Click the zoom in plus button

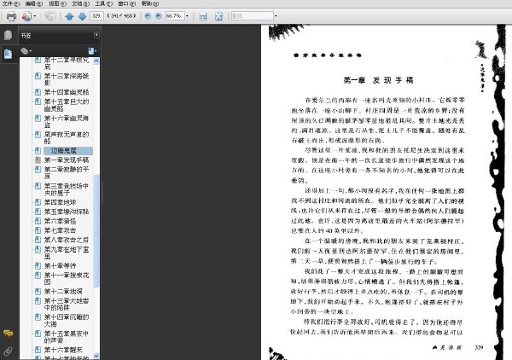click(x=159, y=15)
